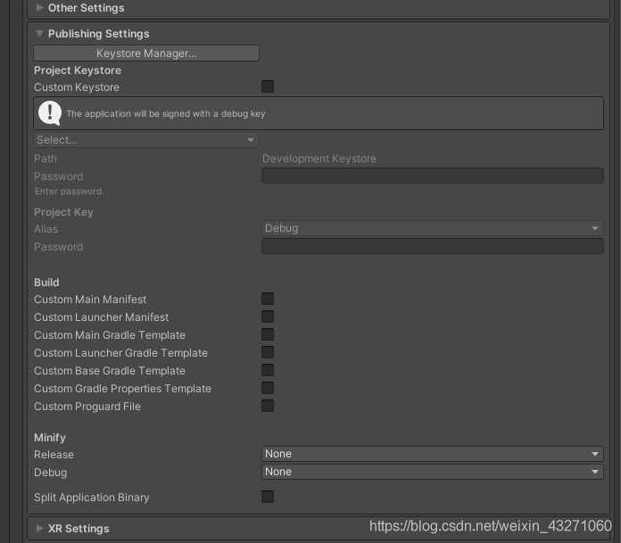Click the 'Project Key' heading
This screenshot has height=543, width=621.
[x=63, y=212]
